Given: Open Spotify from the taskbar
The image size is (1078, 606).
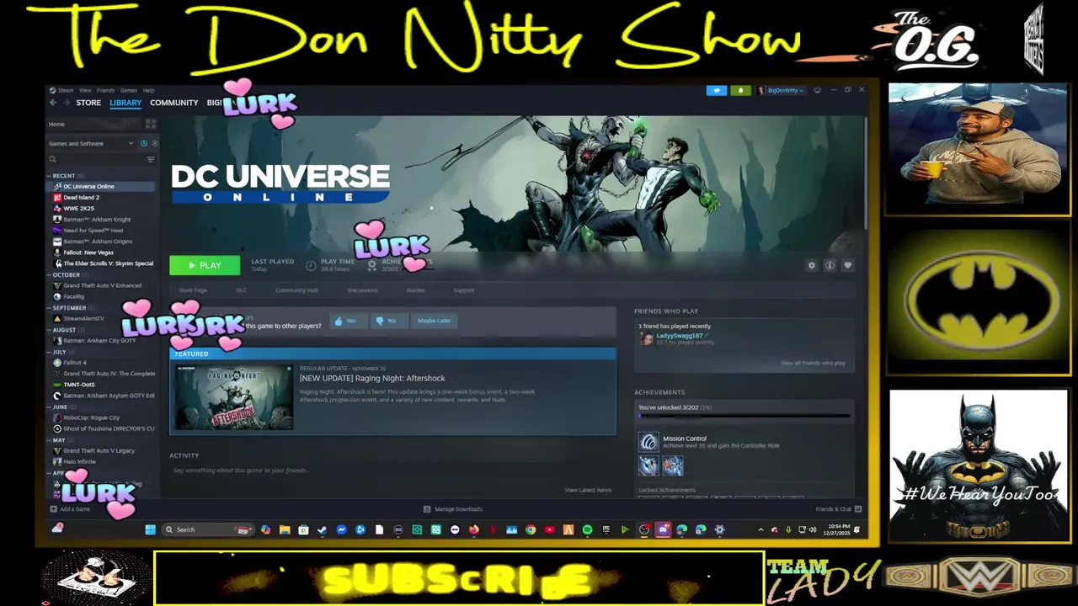Looking at the screenshot, I should click(x=587, y=529).
